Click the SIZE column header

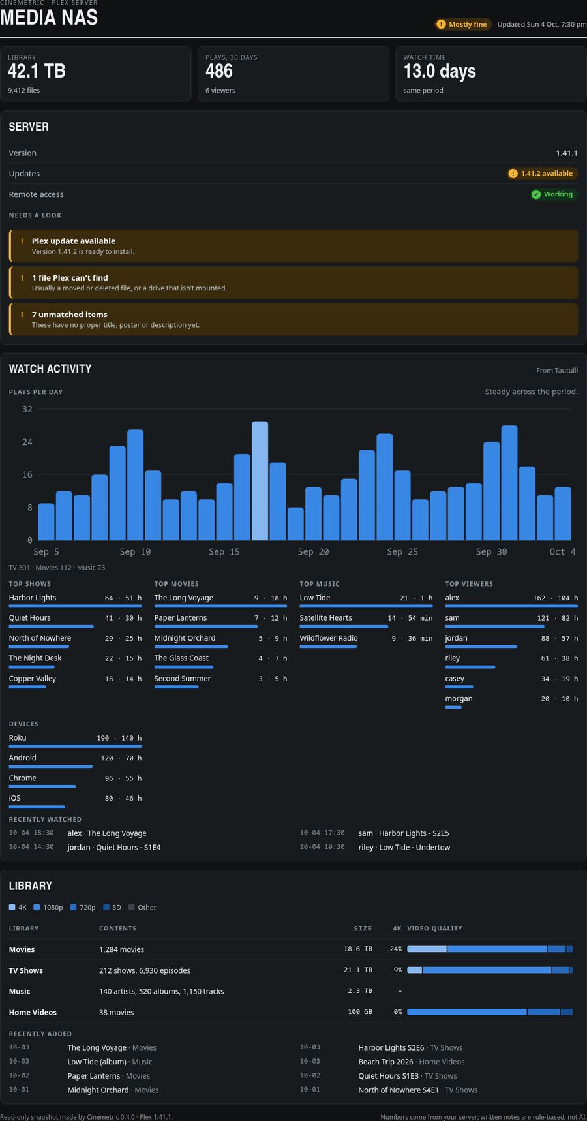click(363, 928)
